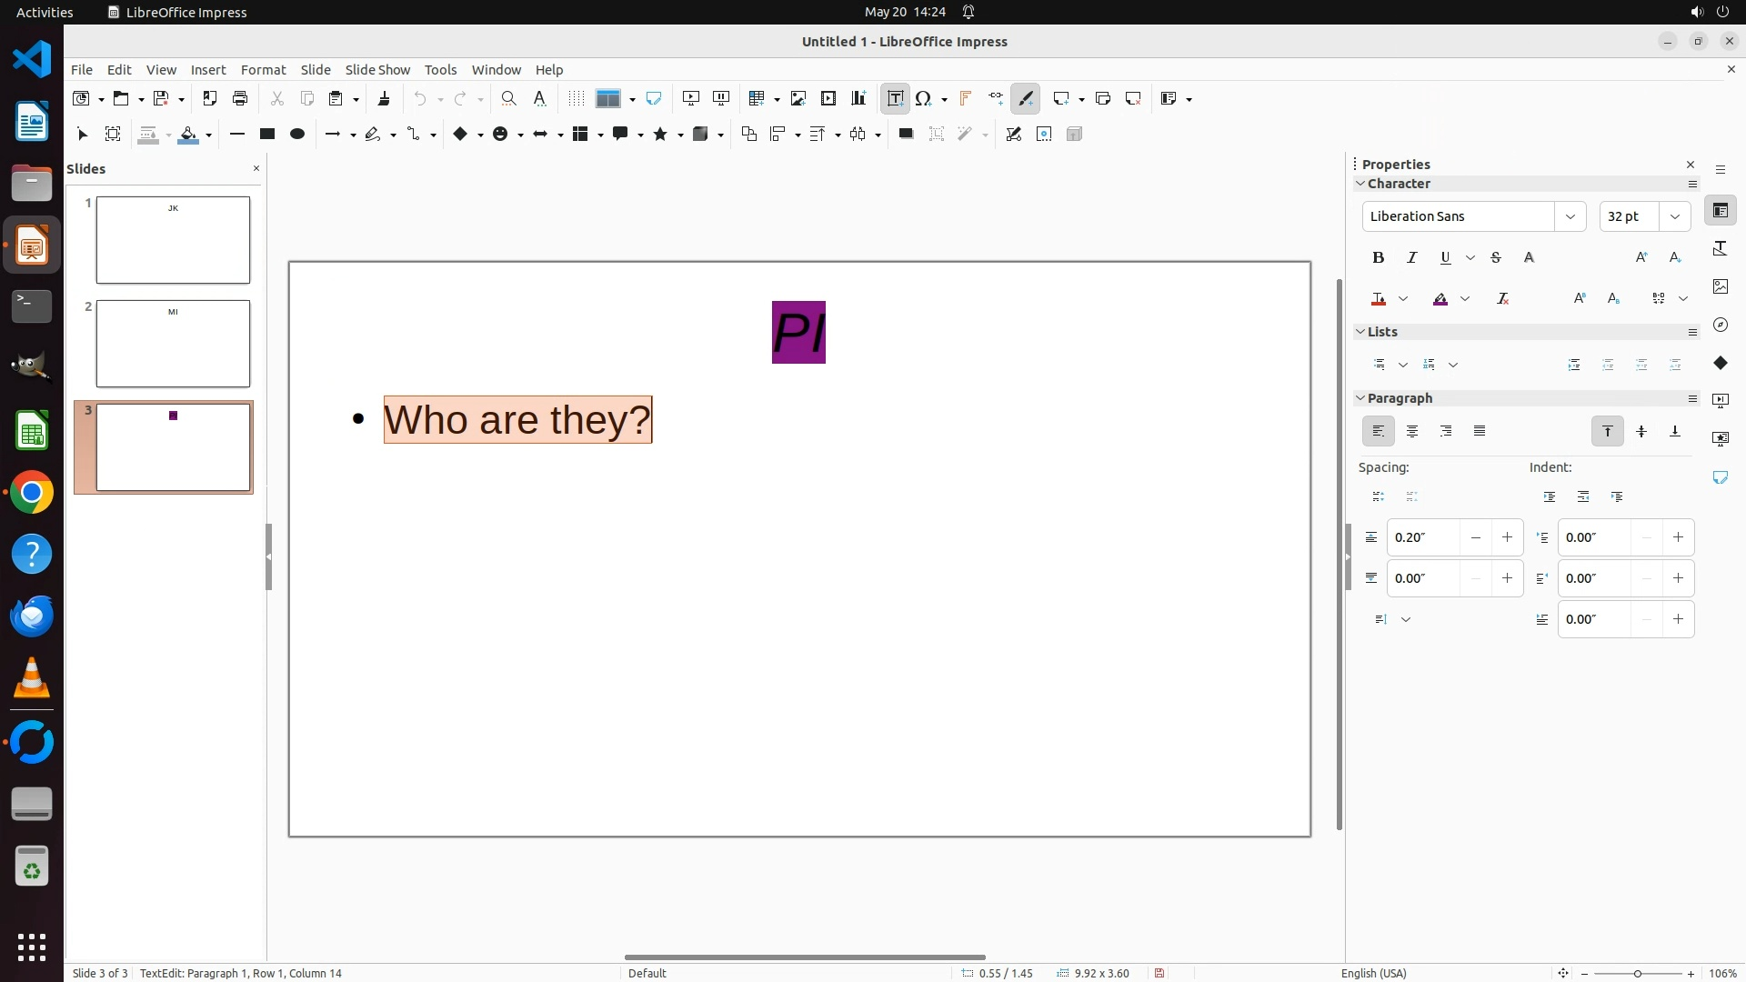Click the English (USA) language status
This screenshot has width=1746, height=982.
point(1373,973)
